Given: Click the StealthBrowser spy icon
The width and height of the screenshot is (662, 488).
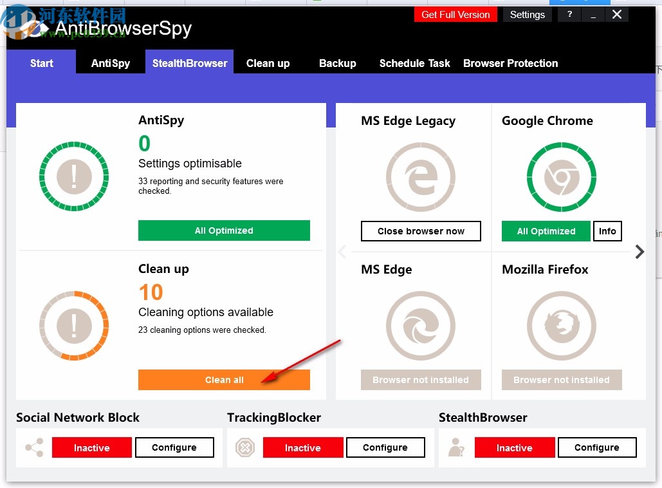Looking at the screenshot, I should [x=457, y=447].
